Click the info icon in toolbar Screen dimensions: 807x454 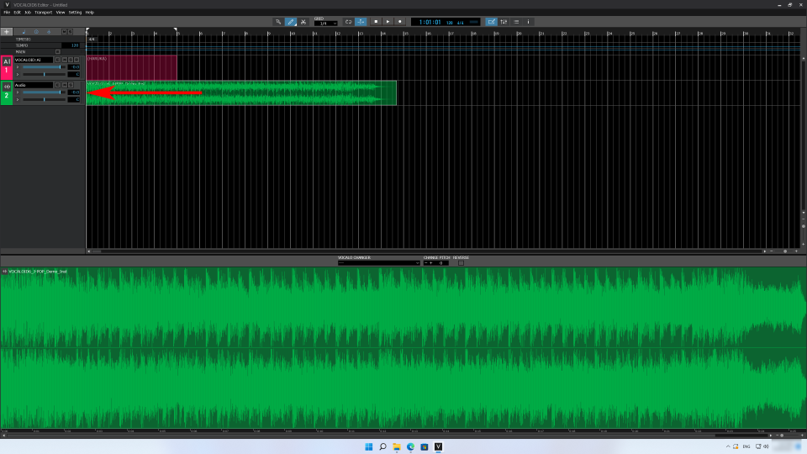(528, 21)
